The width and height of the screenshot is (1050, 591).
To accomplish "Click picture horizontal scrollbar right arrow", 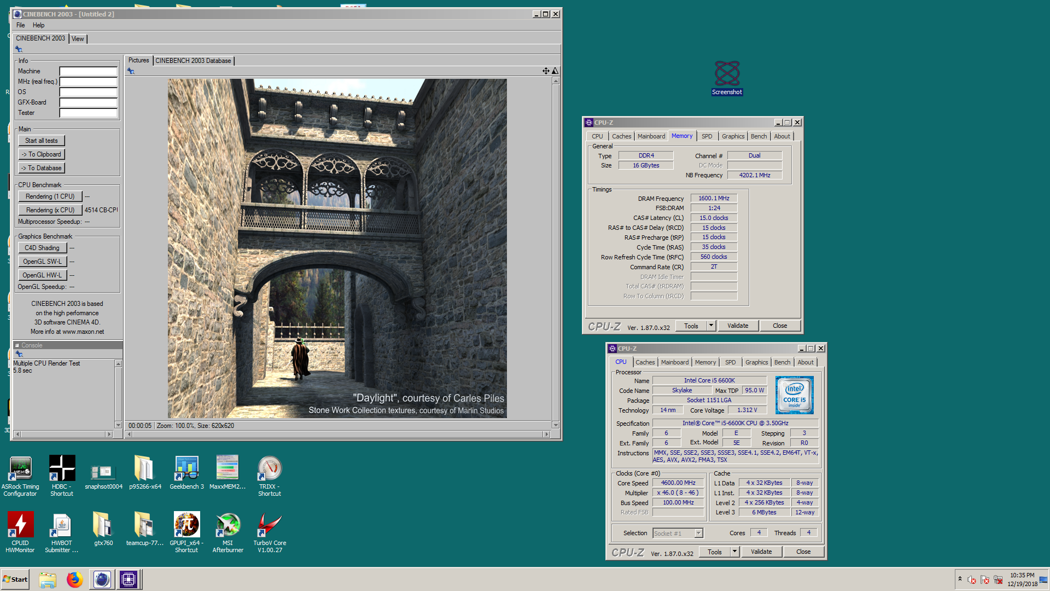I will 546,434.
